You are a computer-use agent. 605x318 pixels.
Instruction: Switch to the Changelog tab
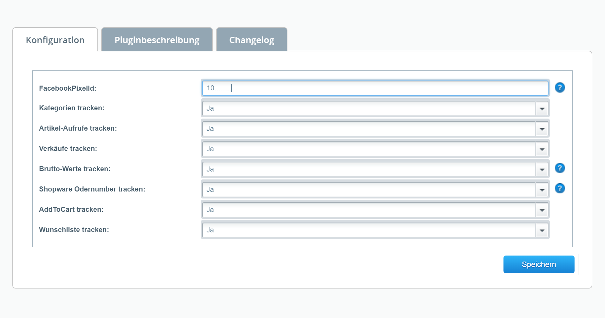252,40
